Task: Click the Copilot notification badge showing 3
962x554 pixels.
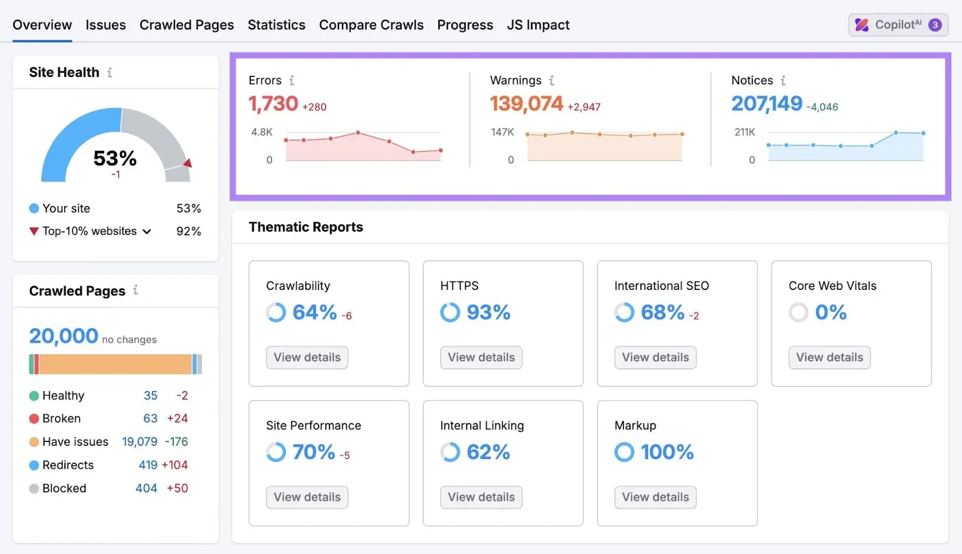Action: point(935,25)
